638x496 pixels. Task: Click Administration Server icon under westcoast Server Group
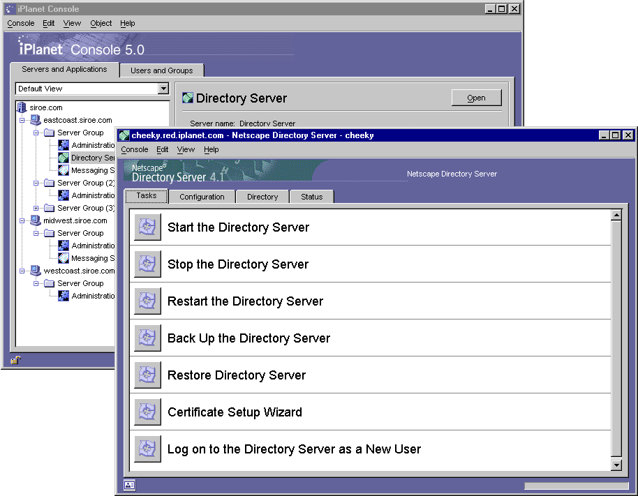coord(64,296)
